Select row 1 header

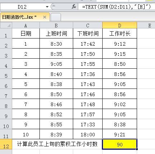click(6, 33)
